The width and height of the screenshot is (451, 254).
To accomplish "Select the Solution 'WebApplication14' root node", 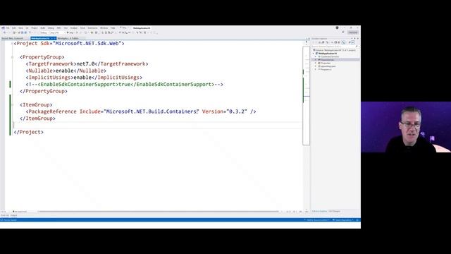I will click(335, 50).
